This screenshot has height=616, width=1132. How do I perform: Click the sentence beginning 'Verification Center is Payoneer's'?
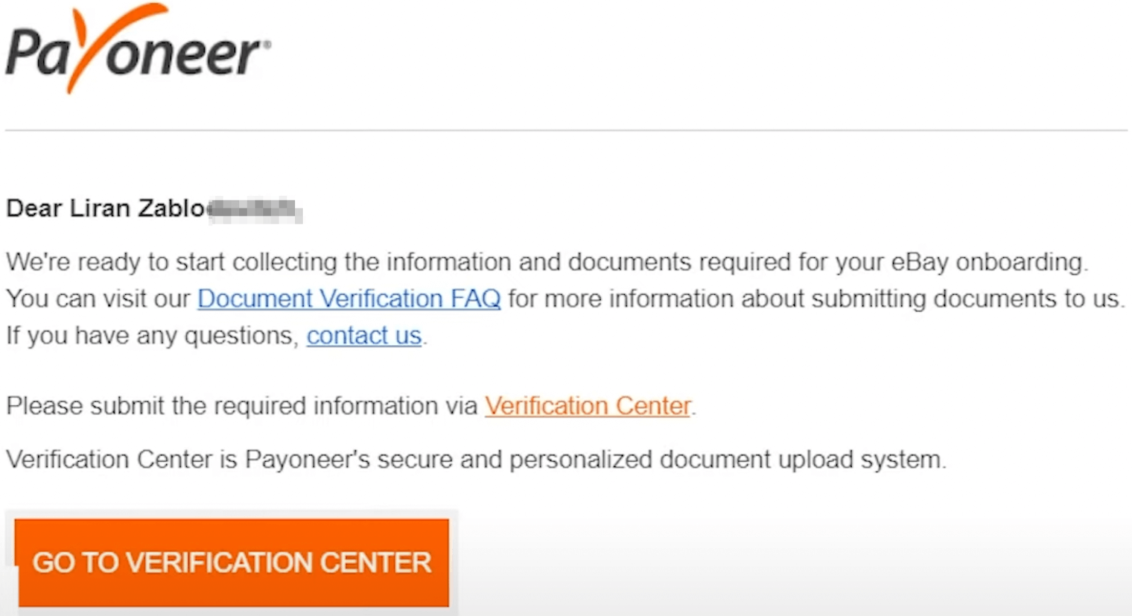point(476,460)
